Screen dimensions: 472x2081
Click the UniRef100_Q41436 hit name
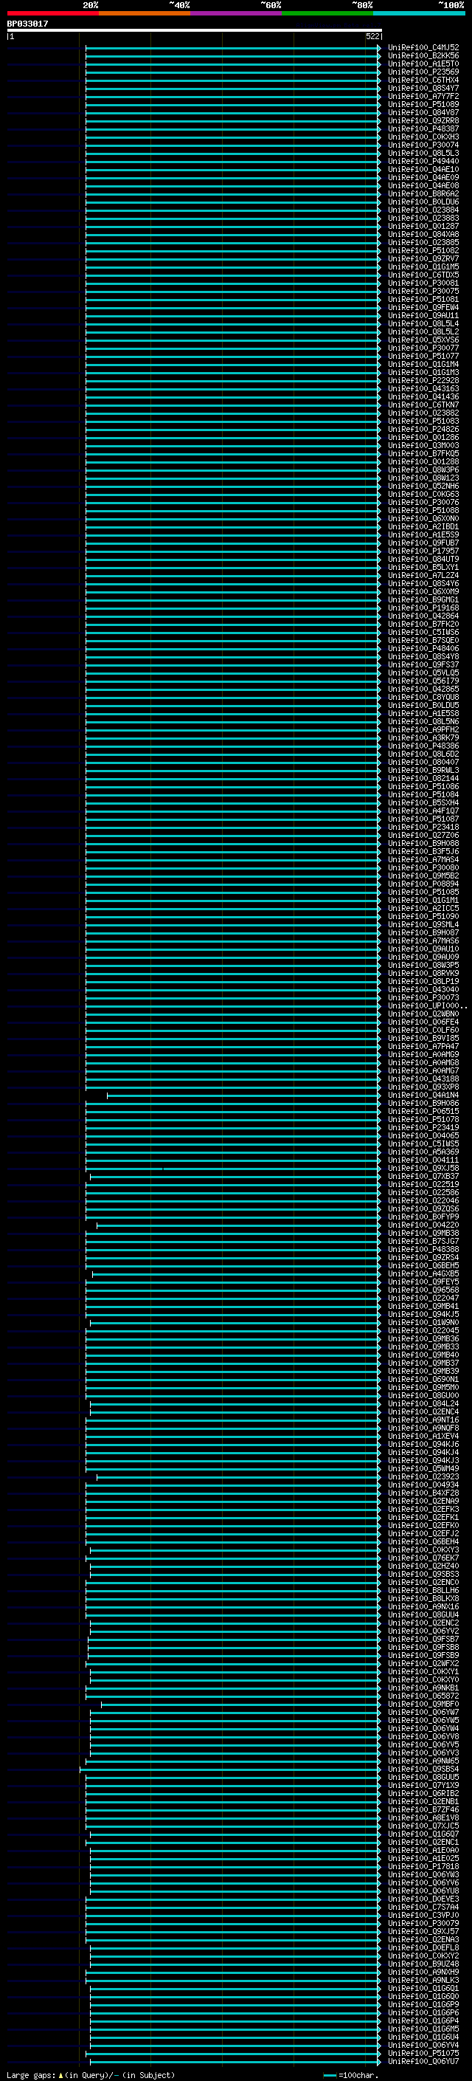423,396
